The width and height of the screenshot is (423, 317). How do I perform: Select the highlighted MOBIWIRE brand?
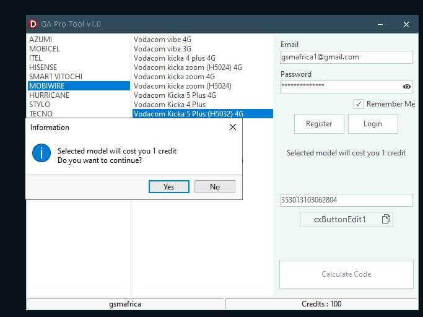coord(79,86)
